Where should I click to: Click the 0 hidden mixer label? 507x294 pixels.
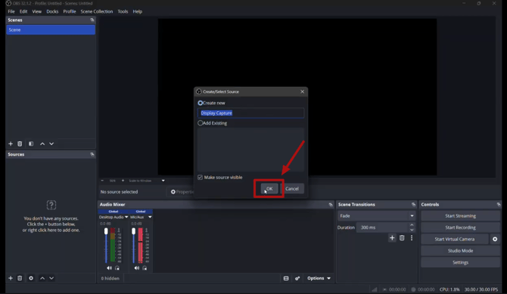click(110, 278)
